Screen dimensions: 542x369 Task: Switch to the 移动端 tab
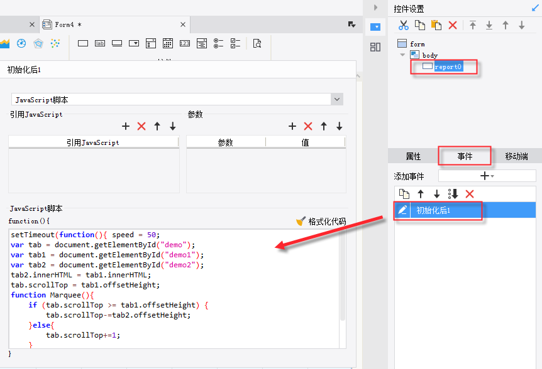(x=516, y=156)
